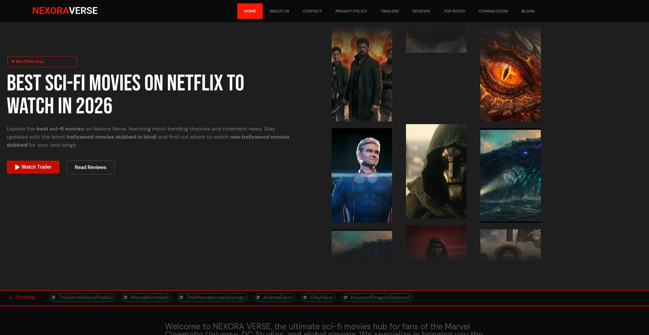
Task: Click the Trending label
Action: (x=25, y=297)
